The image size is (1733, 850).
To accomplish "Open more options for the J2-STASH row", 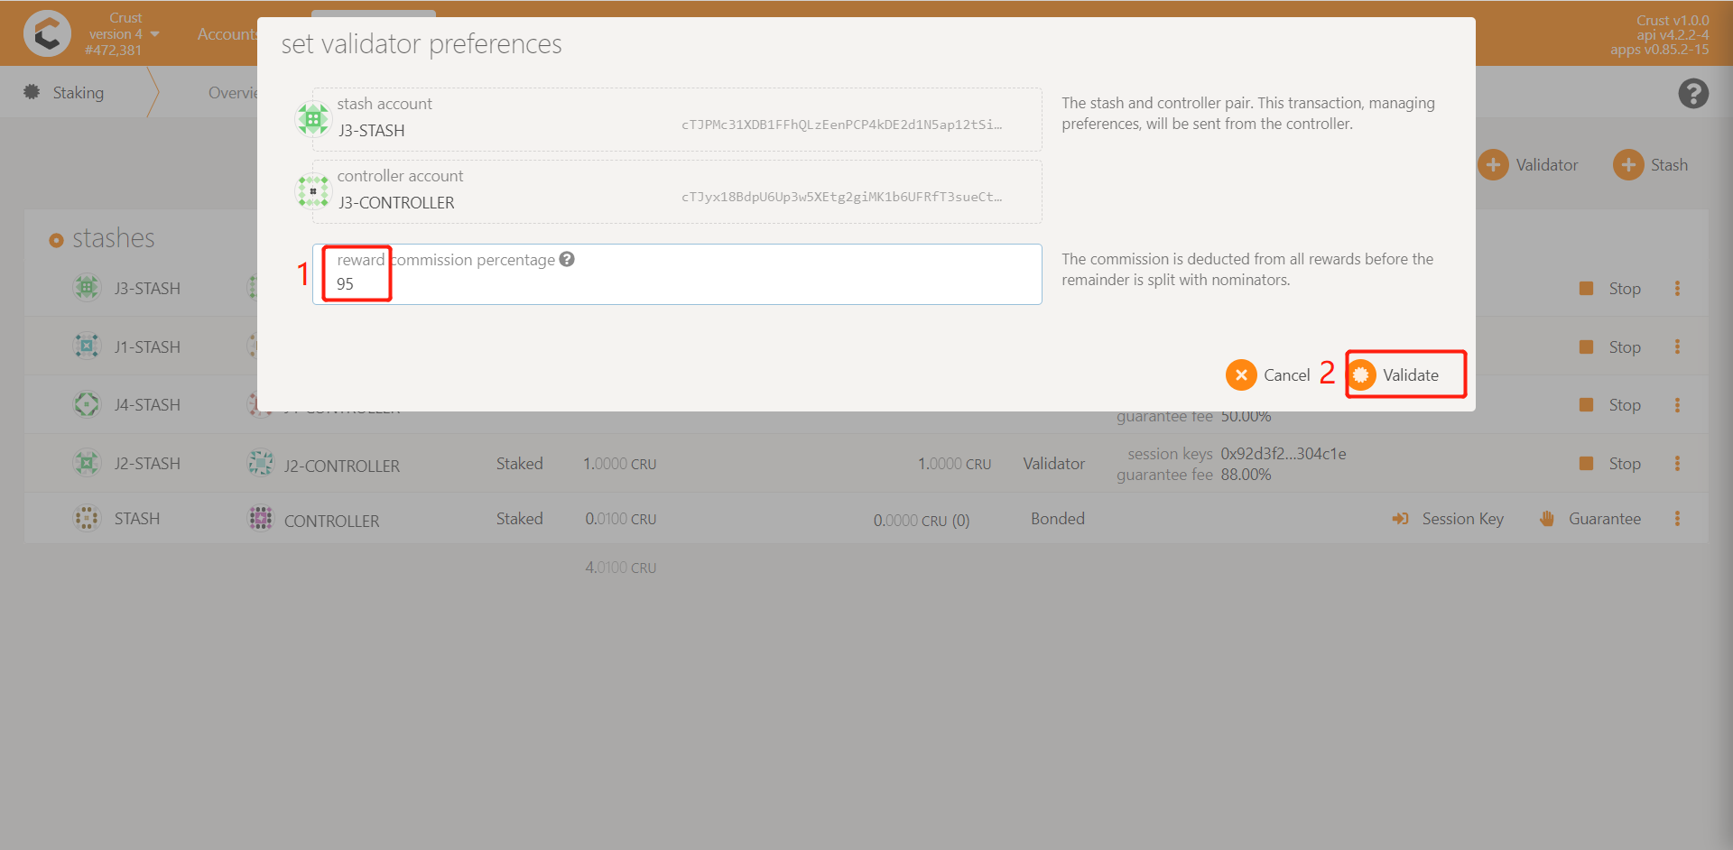I will [x=1677, y=464].
